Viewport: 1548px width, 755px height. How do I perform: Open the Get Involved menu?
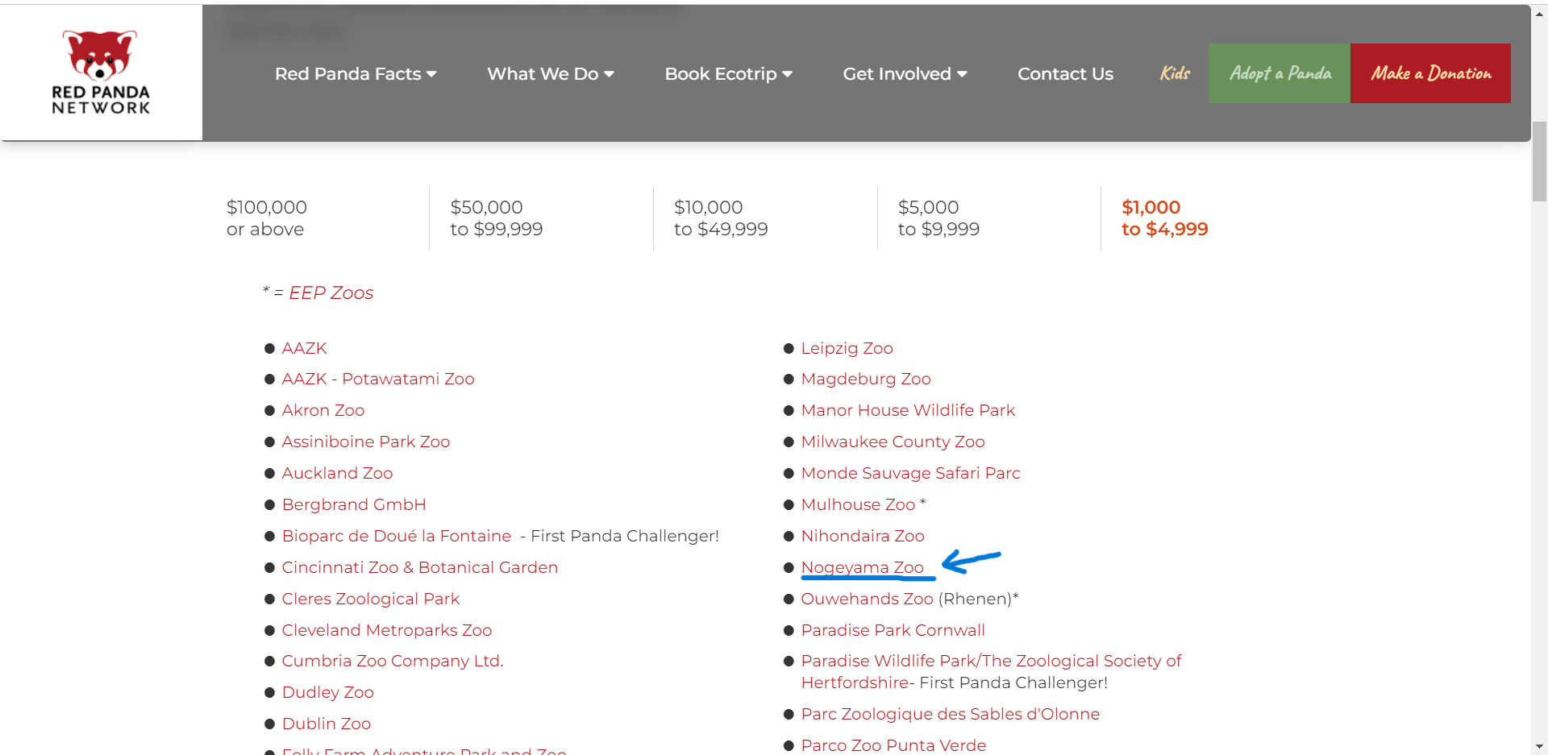[905, 74]
